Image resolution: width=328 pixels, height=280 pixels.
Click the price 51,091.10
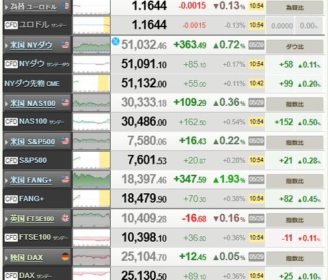144,64
